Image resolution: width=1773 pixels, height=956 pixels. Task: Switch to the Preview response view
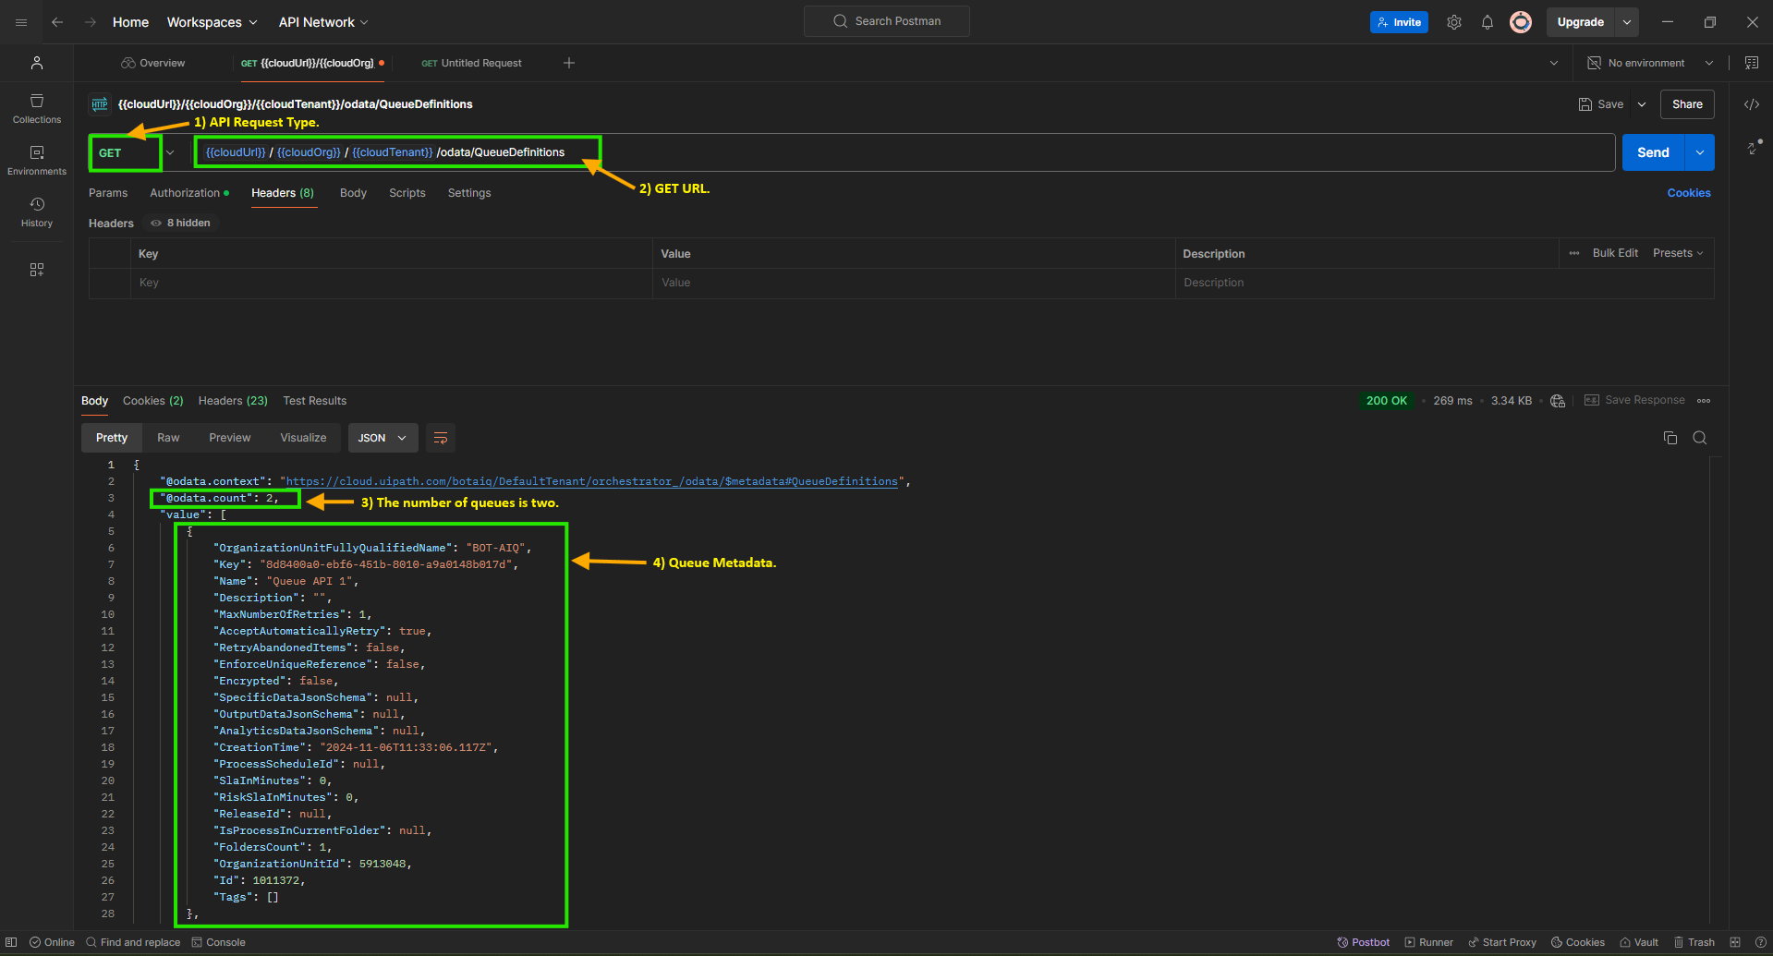point(230,438)
